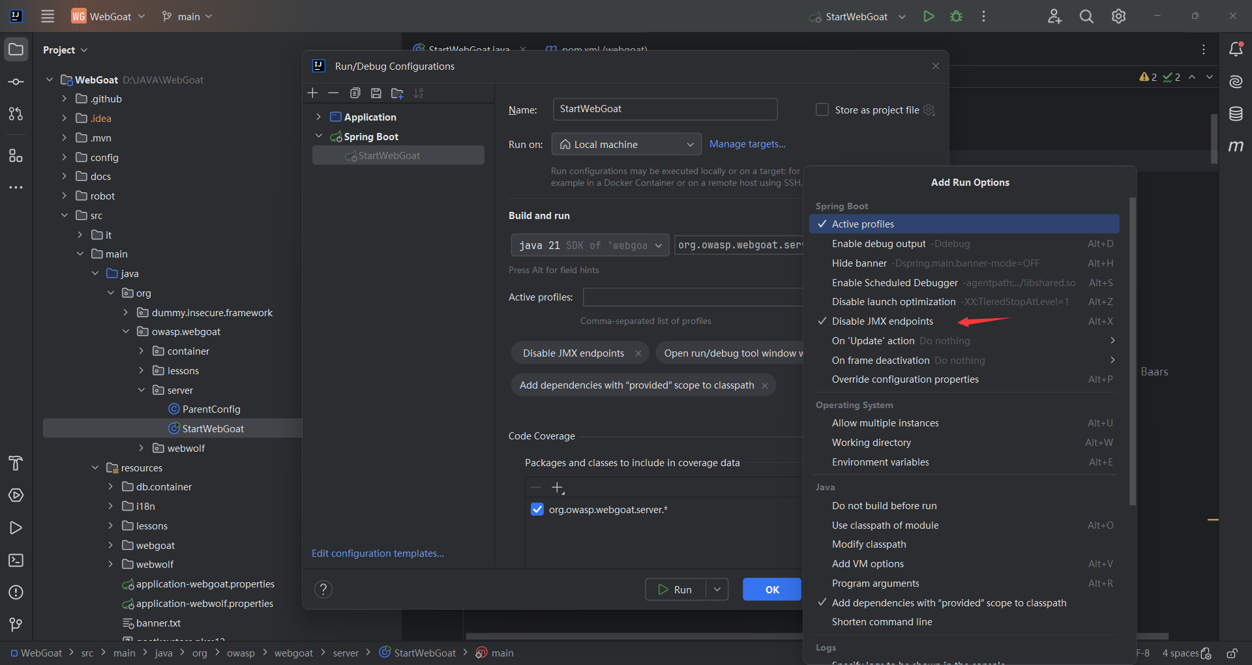
Task: Create new configuration folder
Action: coord(397,93)
